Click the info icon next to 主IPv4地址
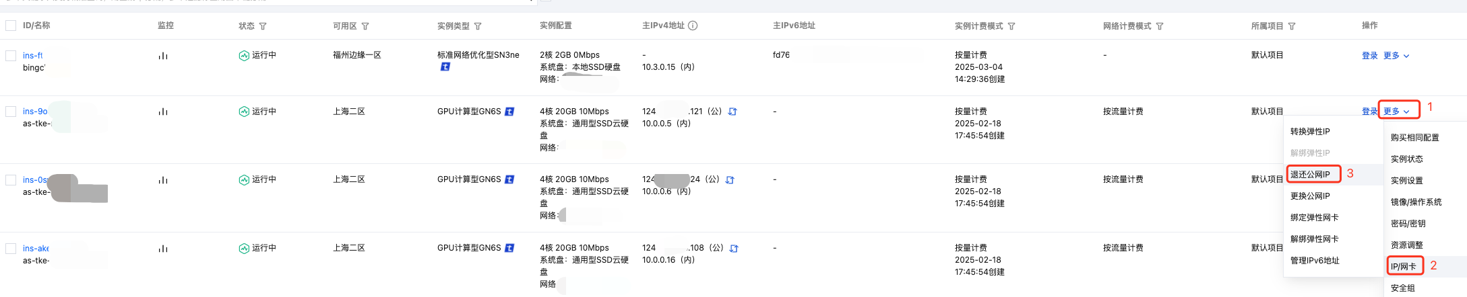This screenshot has height=297, width=1467. tap(693, 26)
